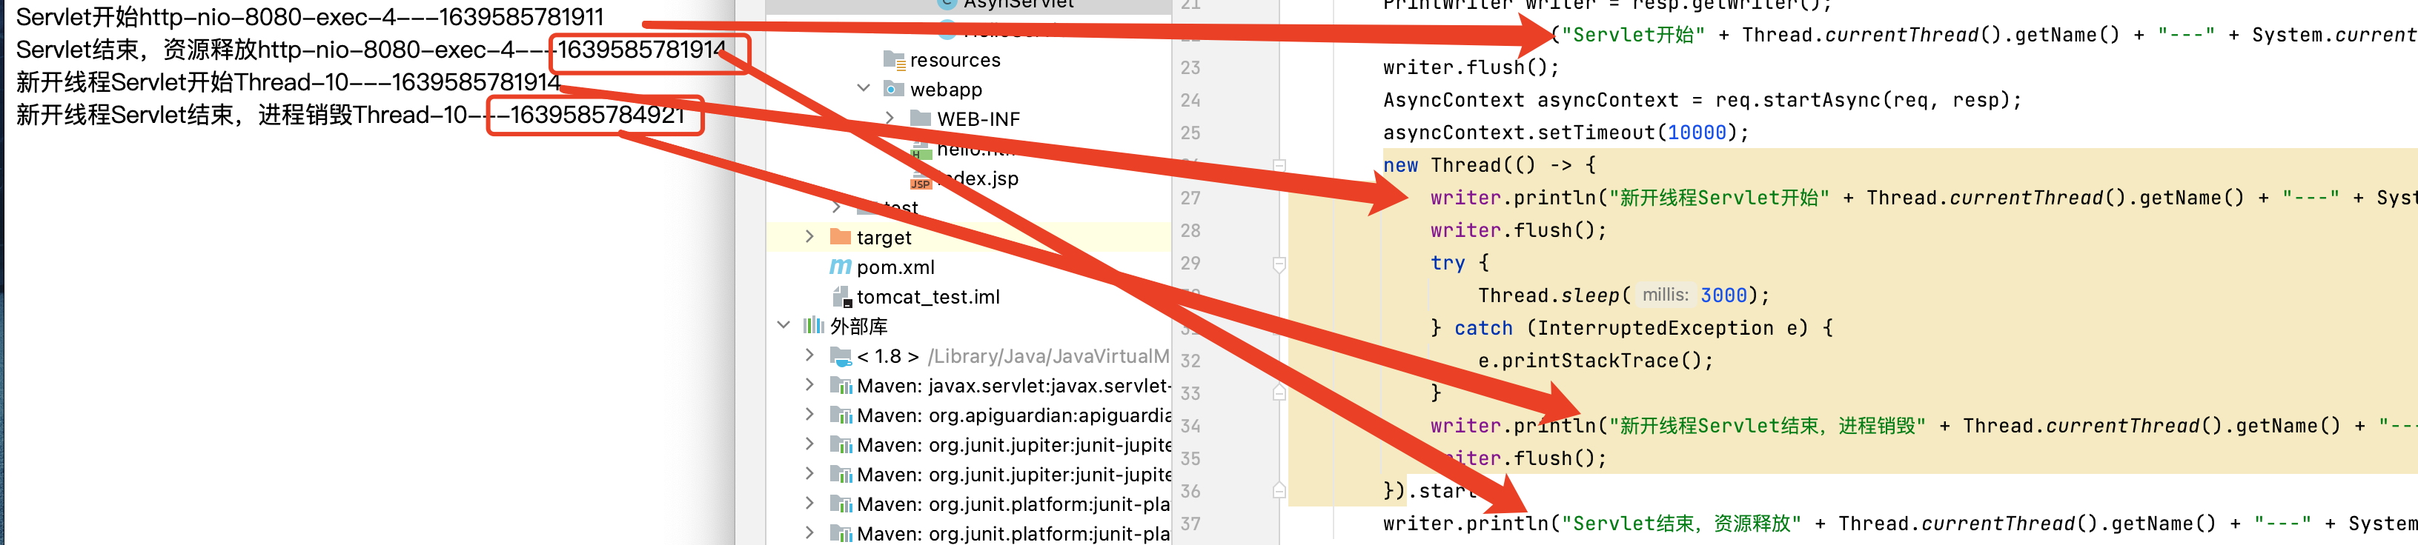This screenshot has height=545, width=2418.
Task: Click the tomcat_test.iml file icon
Action: click(x=841, y=298)
